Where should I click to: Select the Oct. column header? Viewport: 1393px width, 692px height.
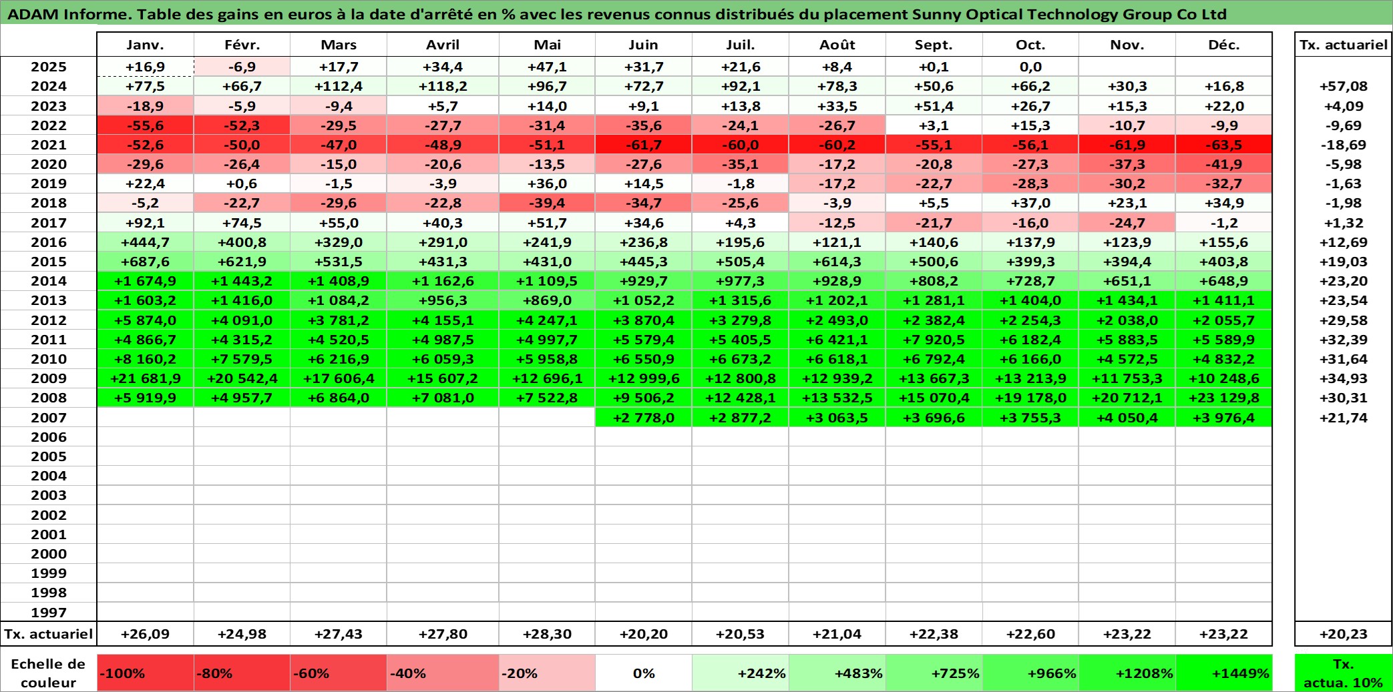[x=1030, y=45]
